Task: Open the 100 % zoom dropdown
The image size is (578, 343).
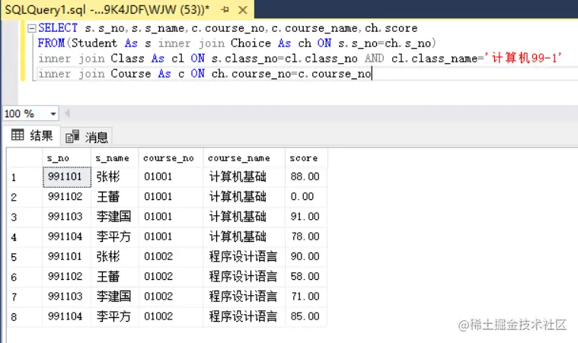Action: pos(53,114)
